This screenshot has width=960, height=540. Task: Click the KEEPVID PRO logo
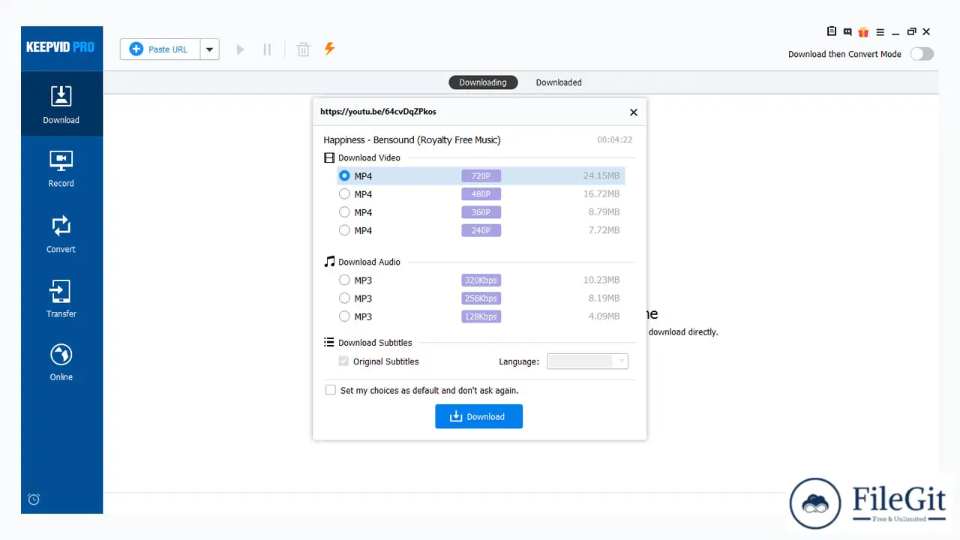[60, 47]
